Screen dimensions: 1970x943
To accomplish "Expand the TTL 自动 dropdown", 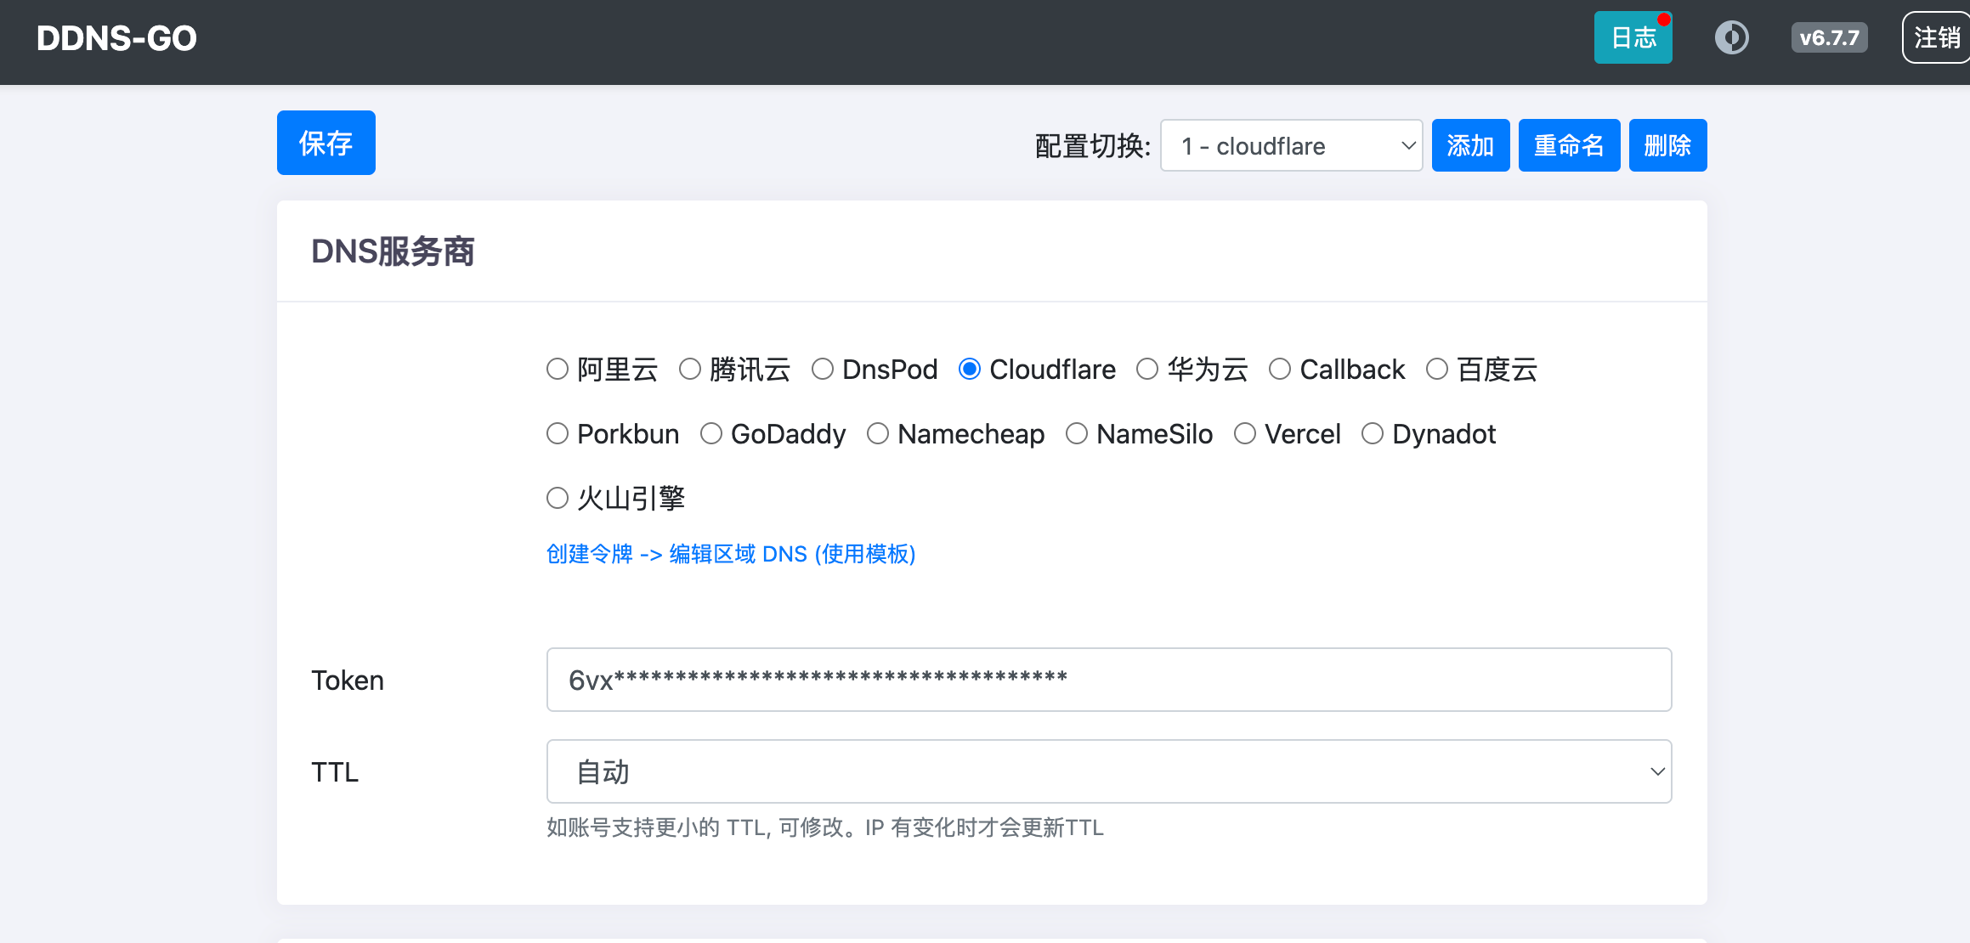I will tap(1108, 771).
